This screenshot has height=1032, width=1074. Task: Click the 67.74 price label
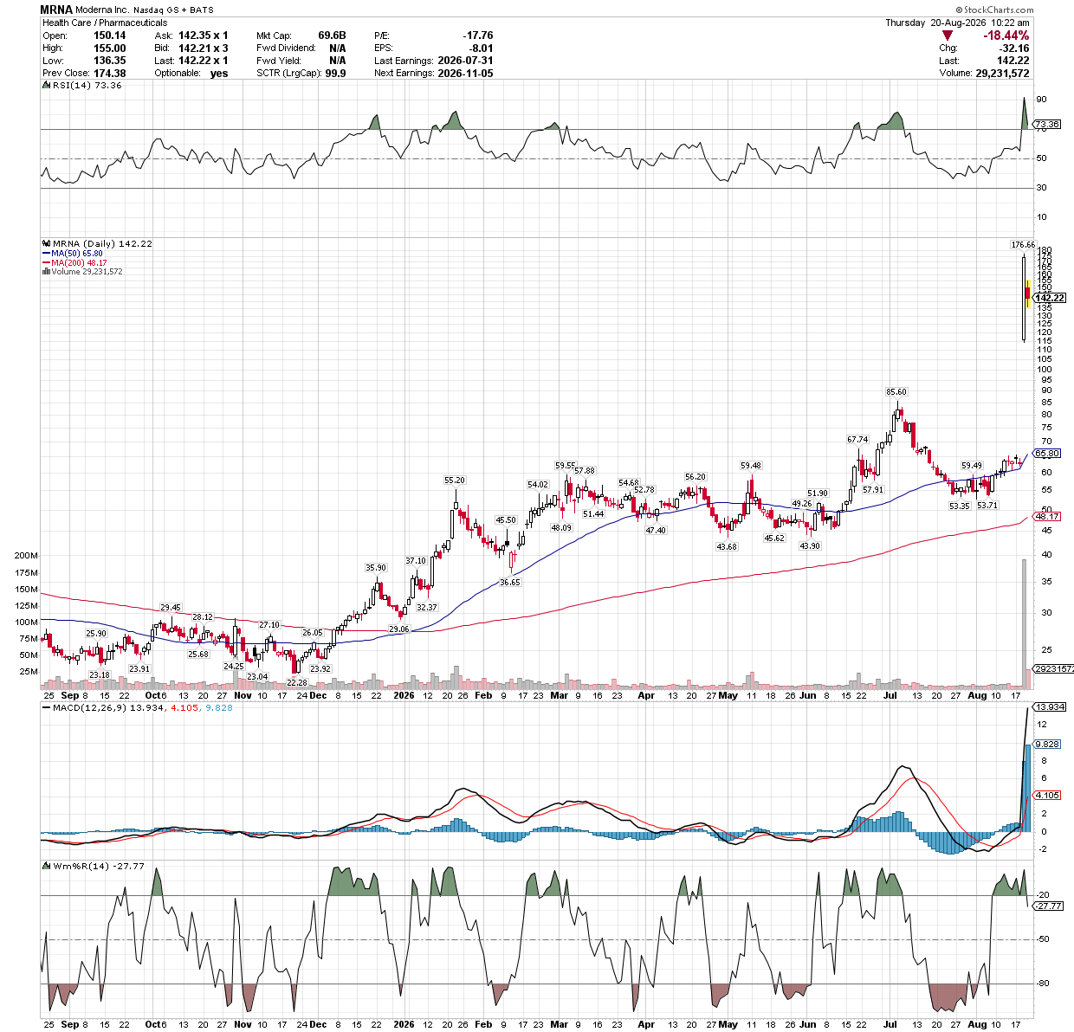[857, 440]
